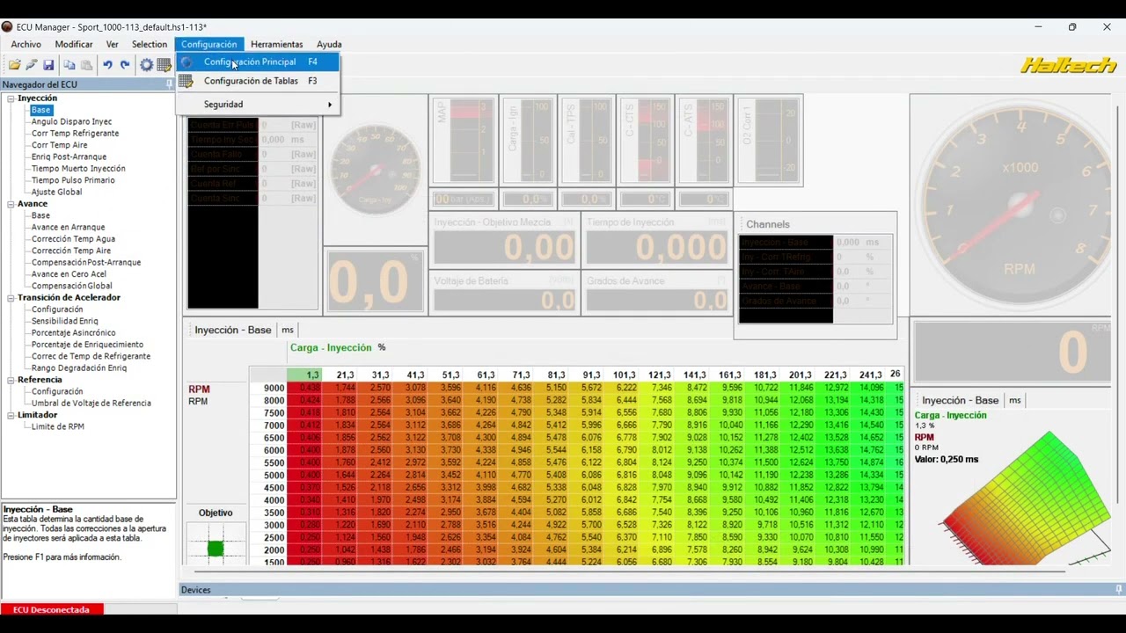The width and height of the screenshot is (1126, 633).
Task: Select Avance en Arranque tree item
Action: point(68,228)
